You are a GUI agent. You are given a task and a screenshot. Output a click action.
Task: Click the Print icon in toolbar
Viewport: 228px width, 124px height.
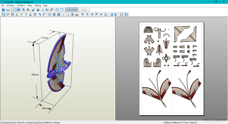pyautogui.click(x=77, y=14)
